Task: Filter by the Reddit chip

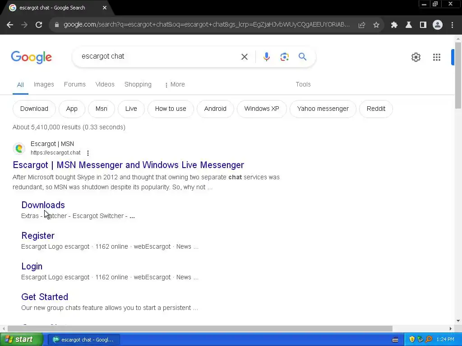Action: coord(376,109)
